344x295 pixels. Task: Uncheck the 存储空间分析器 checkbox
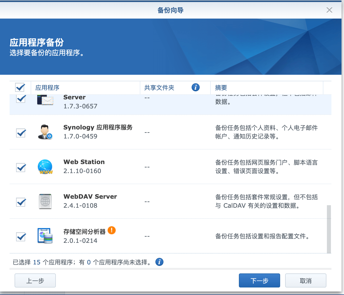coord(21,237)
